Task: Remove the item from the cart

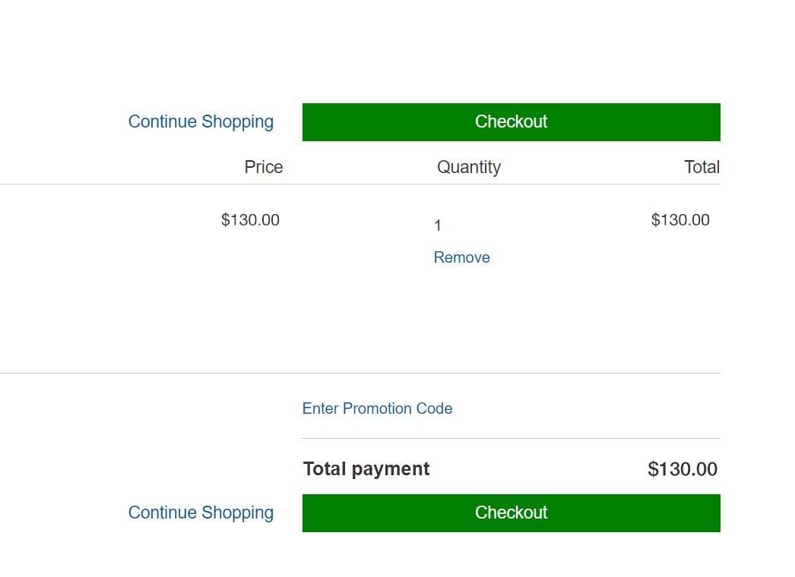Action: point(461,257)
